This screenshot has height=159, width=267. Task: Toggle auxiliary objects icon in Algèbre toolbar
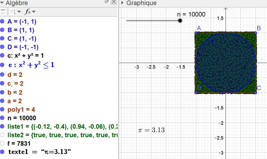pos(3,12)
